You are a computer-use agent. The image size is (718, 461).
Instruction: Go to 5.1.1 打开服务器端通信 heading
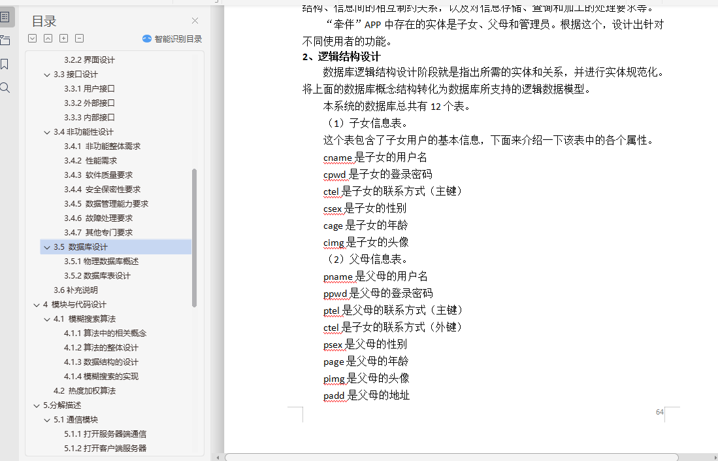pos(105,434)
